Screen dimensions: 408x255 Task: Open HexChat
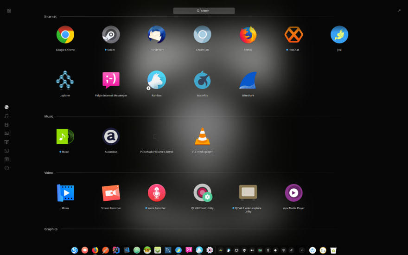(293, 35)
